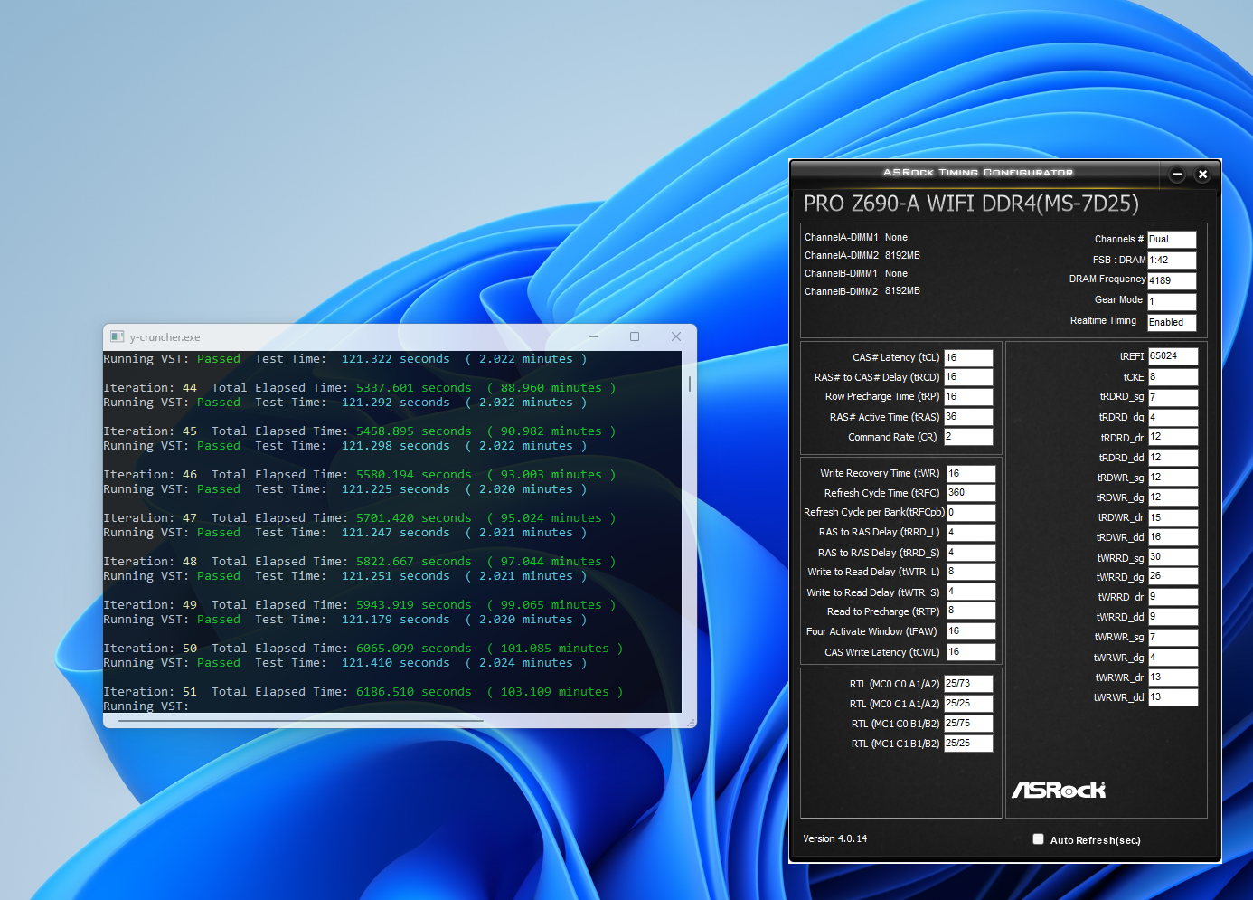Click the tRDWR_dr field
This screenshot has height=900, width=1253.
[x=1173, y=518]
